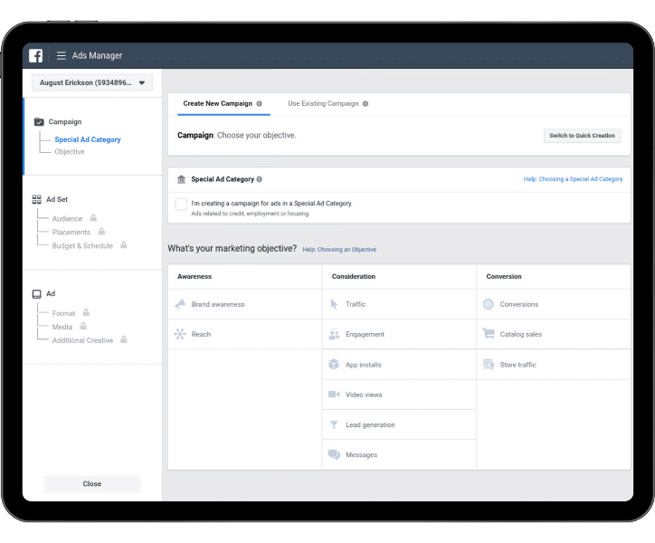The height and width of the screenshot is (543, 655).
Task: Click Media in the Ad tree
Action: click(62, 327)
